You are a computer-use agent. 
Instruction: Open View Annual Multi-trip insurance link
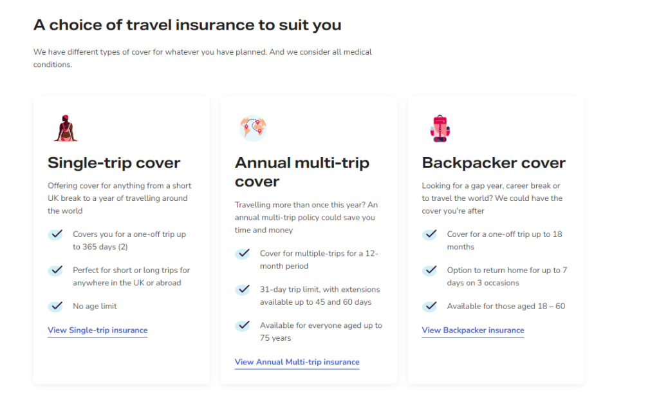pyautogui.click(x=297, y=362)
